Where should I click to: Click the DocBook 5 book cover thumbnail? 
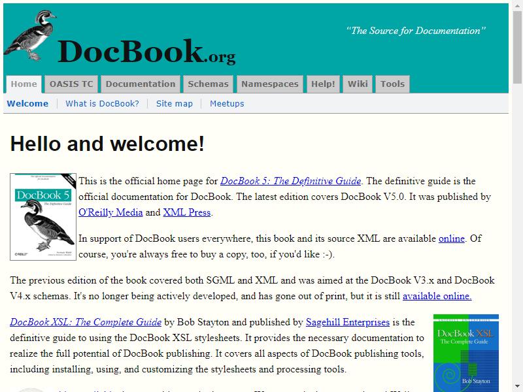(43, 217)
